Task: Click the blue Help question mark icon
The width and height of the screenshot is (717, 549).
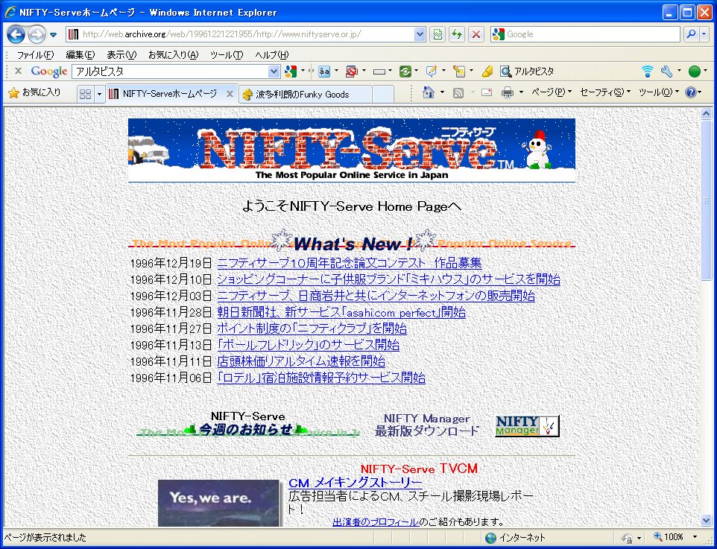Action: [690, 93]
